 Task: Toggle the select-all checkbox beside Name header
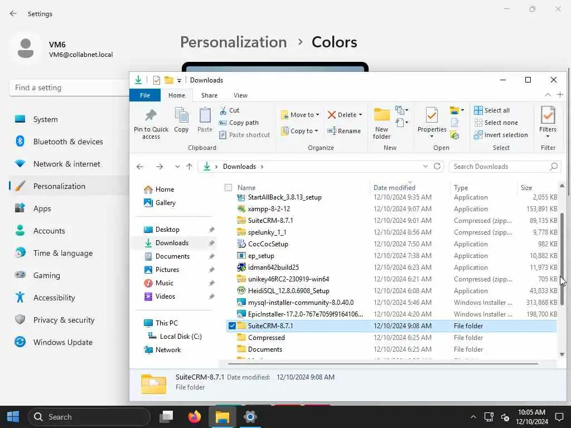(228, 187)
